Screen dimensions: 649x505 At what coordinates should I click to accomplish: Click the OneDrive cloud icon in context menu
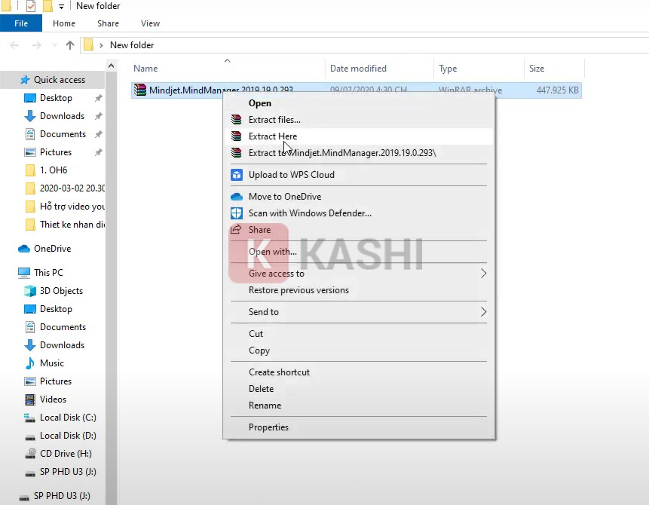point(236,197)
